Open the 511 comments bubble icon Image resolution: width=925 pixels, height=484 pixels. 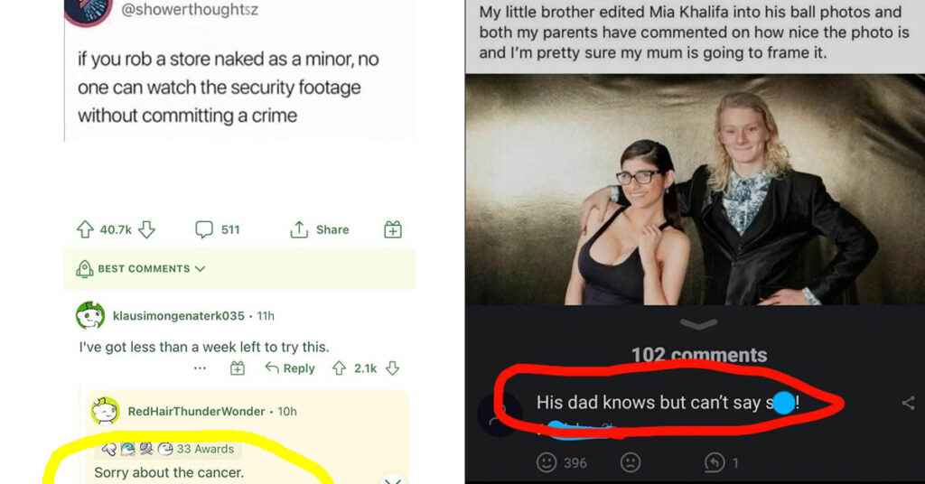tap(204, 229)
